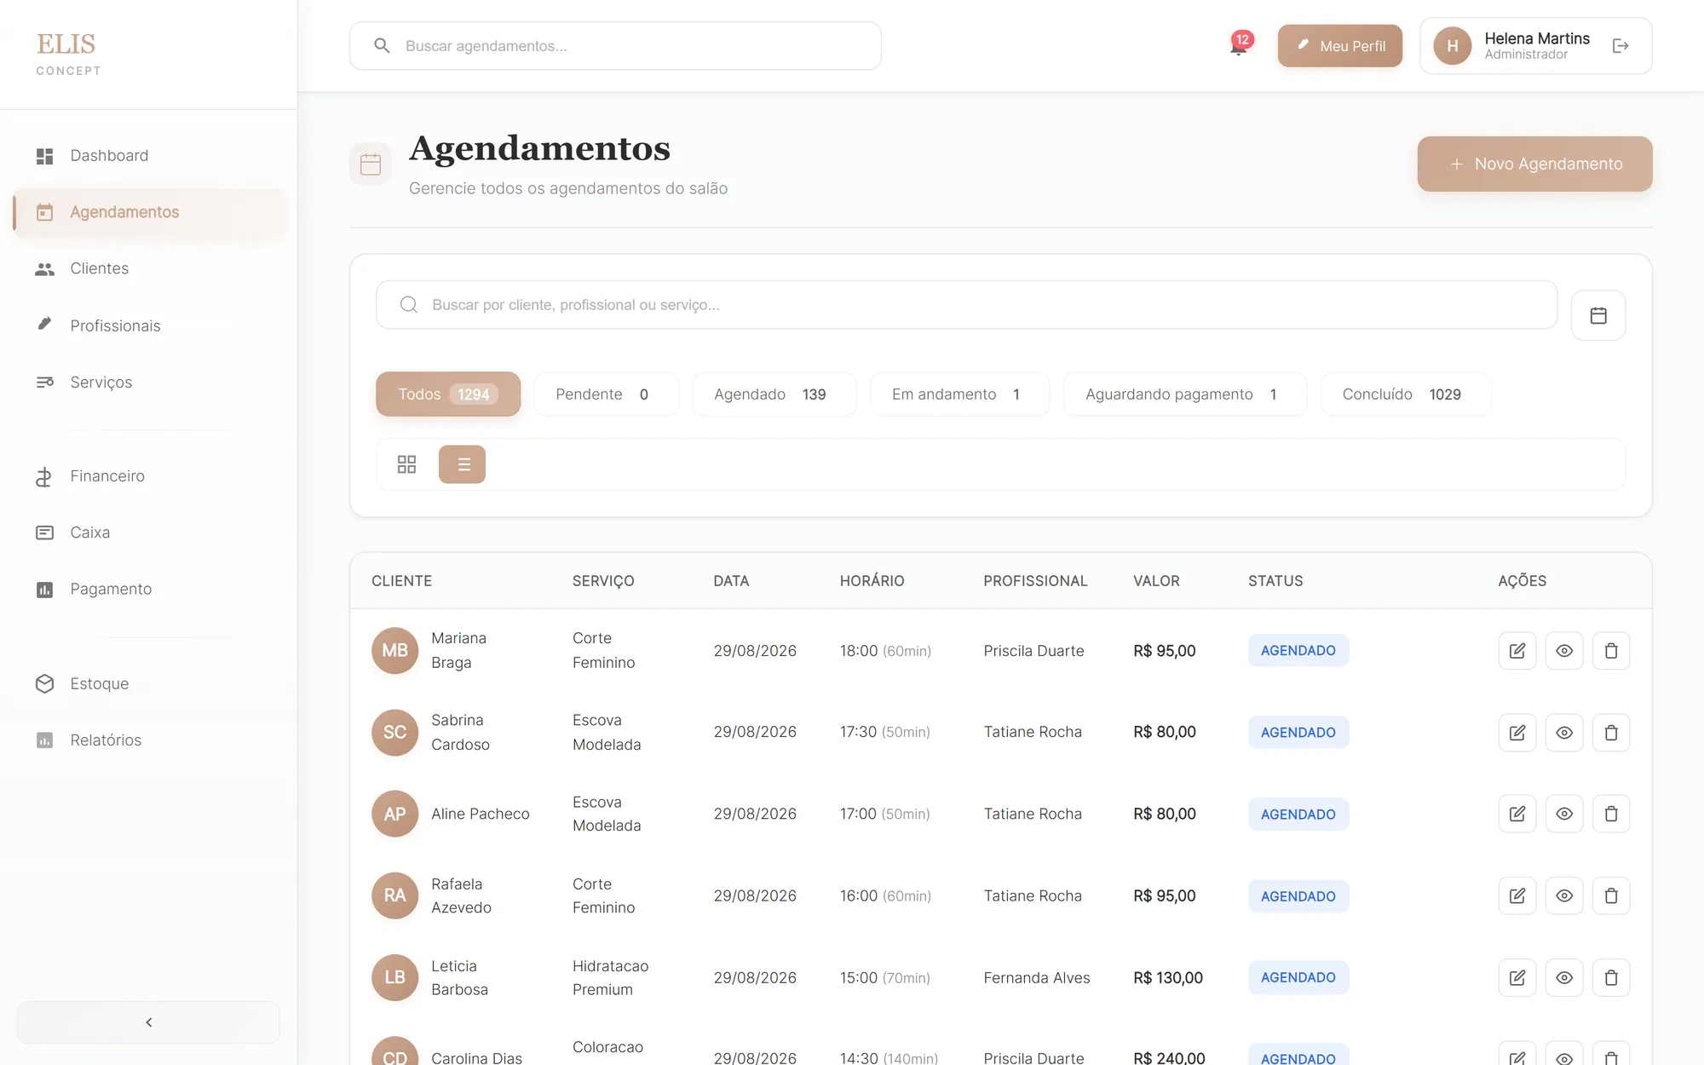Delete Aline Pacheco's appointment

[1611, 814]
